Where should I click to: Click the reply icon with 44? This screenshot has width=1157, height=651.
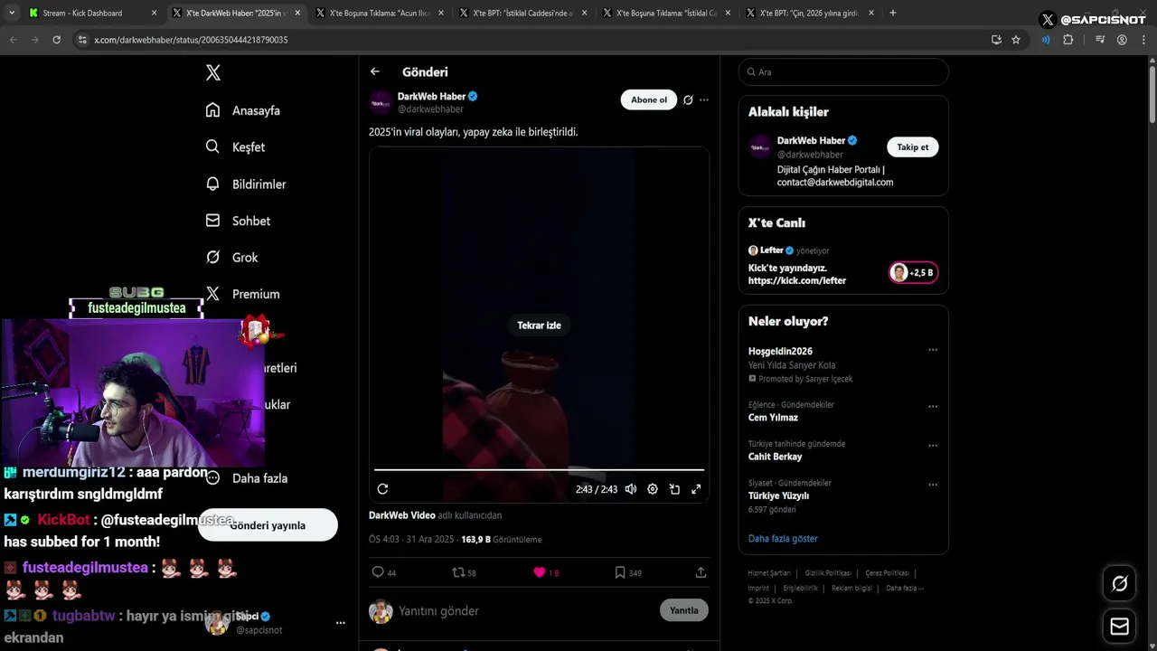point(384,572)
